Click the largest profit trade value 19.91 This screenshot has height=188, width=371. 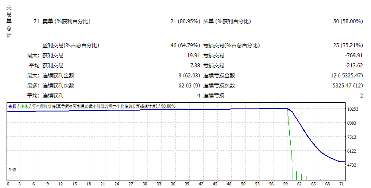193,56
